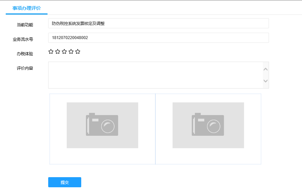Rate two stars for 办税体验
This screenshot has height=194, width=302.
58,52
